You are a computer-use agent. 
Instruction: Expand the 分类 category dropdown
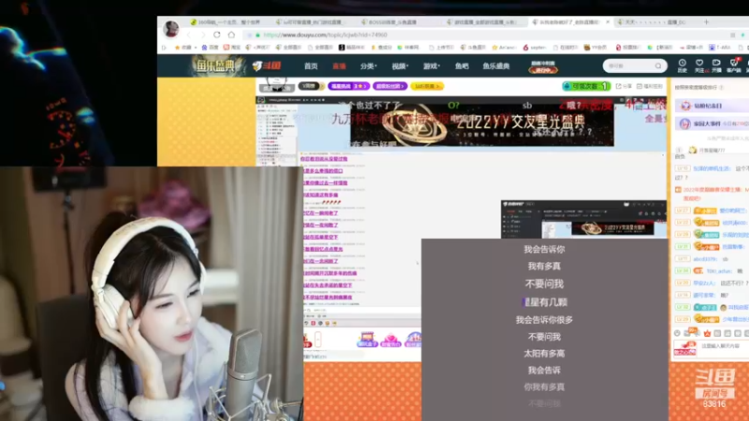point(368,65)
